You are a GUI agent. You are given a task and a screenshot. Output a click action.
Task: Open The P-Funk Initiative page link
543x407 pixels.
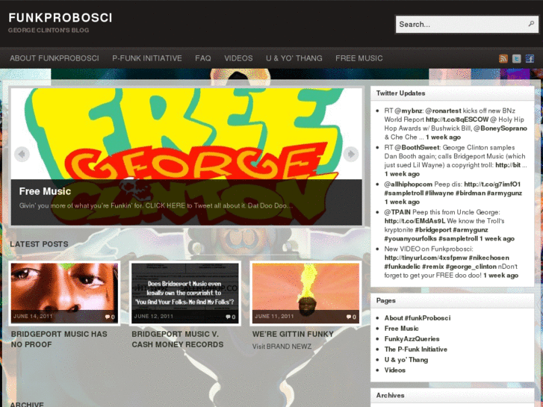(x=415, y=349)
